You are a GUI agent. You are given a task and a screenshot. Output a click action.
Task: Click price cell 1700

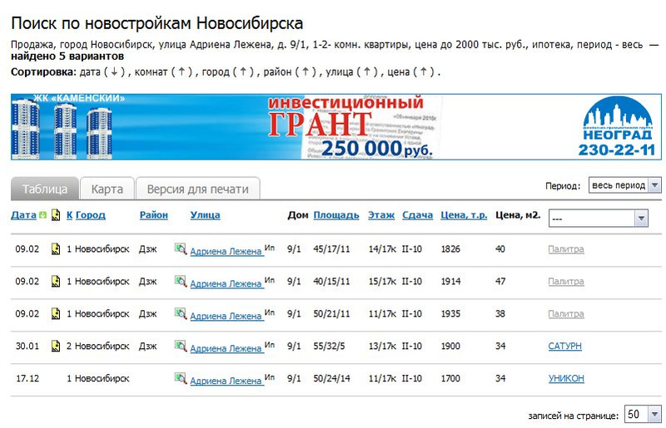[x=450, y=378]
